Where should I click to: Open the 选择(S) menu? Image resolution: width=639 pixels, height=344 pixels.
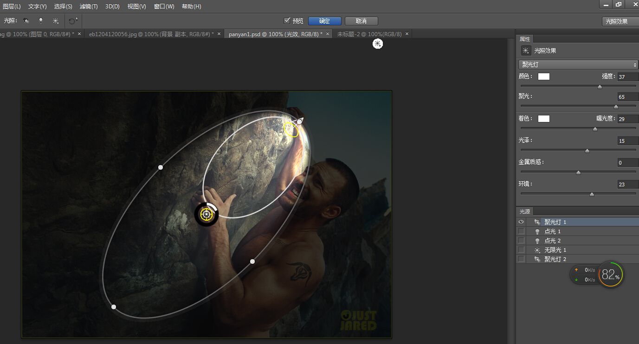coord(63,6)
